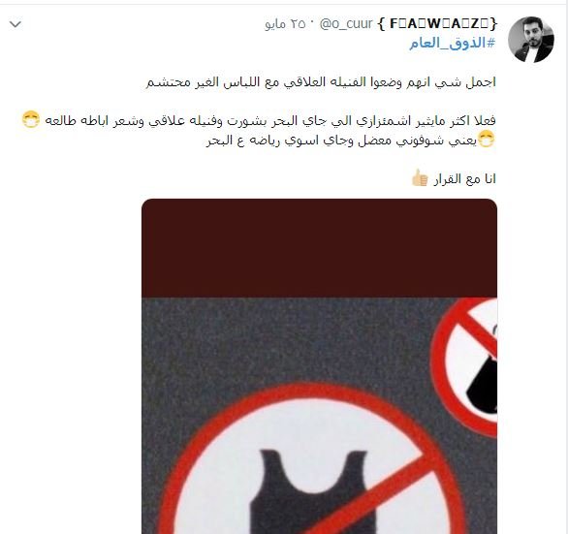Open the profile photo avatar
Screen dimensions: 568x534
531,39
